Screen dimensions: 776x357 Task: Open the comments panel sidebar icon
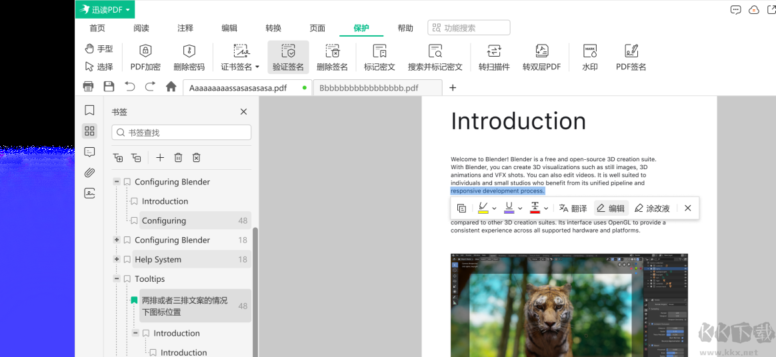pyautogui.click(x=89, y=152)
